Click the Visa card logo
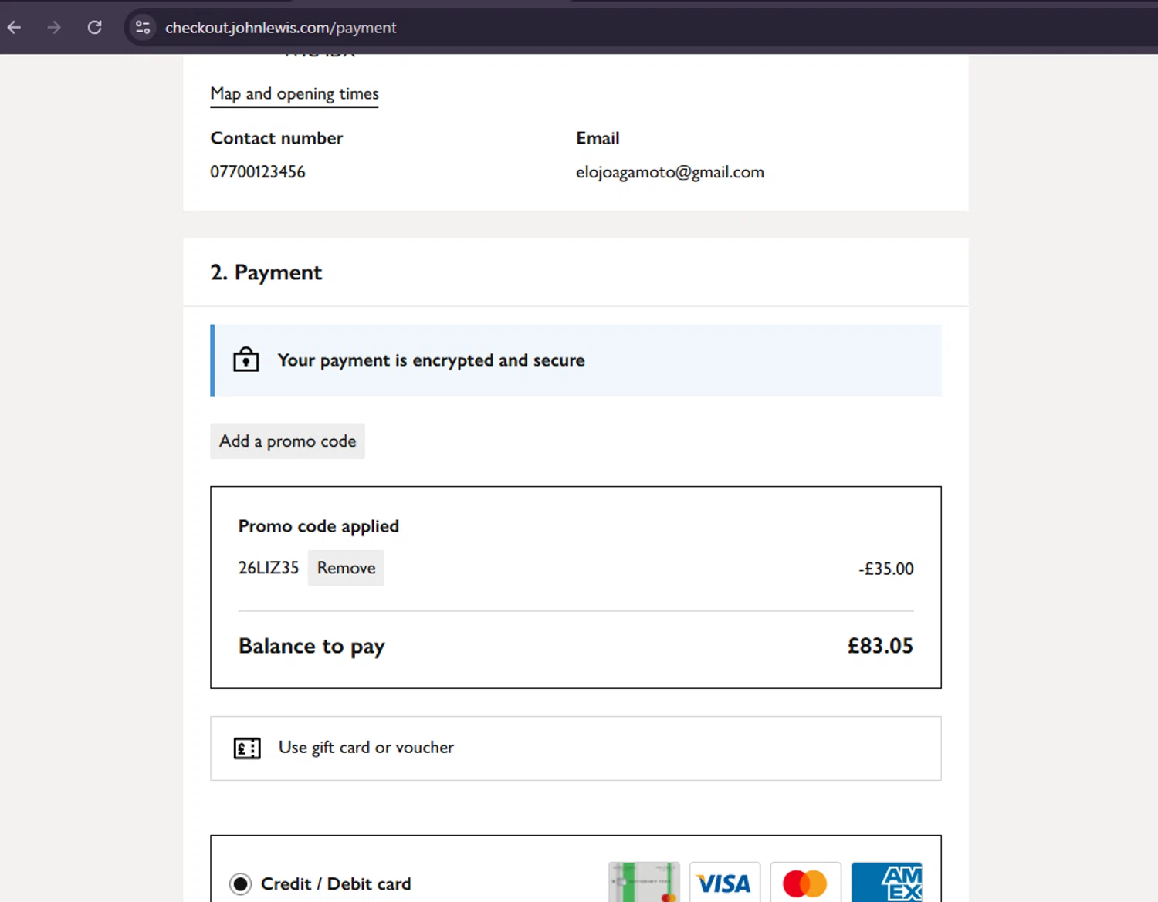Screen dimensions: 1158x902 click(724, 883)
